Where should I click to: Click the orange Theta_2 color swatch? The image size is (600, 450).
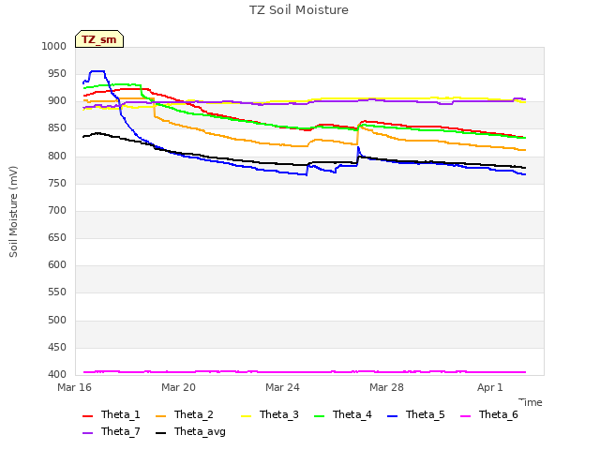coord(160,416)
